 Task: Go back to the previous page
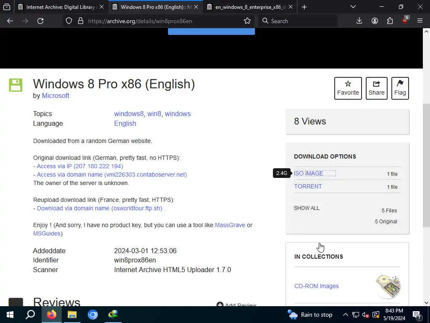coord(10,21)
